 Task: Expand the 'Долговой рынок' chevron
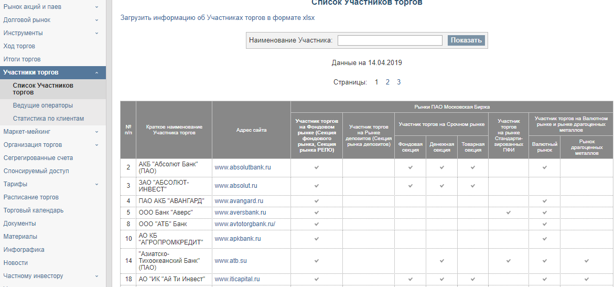pos(97,20)
